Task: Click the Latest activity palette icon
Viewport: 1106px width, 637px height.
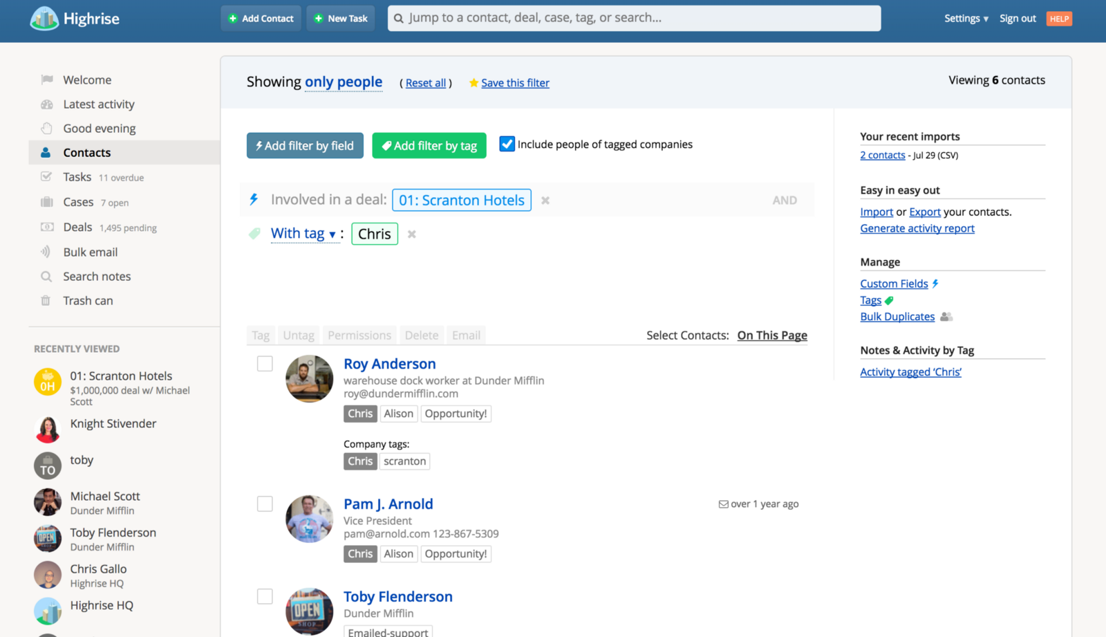Action: (x=47, y=104)
